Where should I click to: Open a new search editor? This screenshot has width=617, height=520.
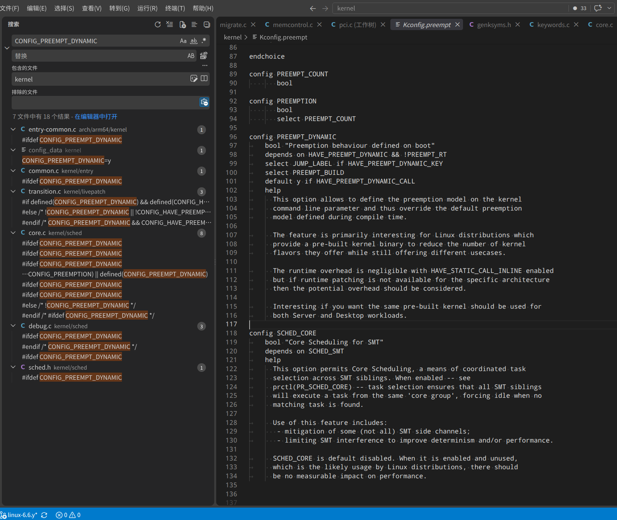click(183, 24)
